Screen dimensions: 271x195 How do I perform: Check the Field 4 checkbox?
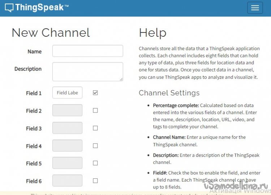point(95,146)
